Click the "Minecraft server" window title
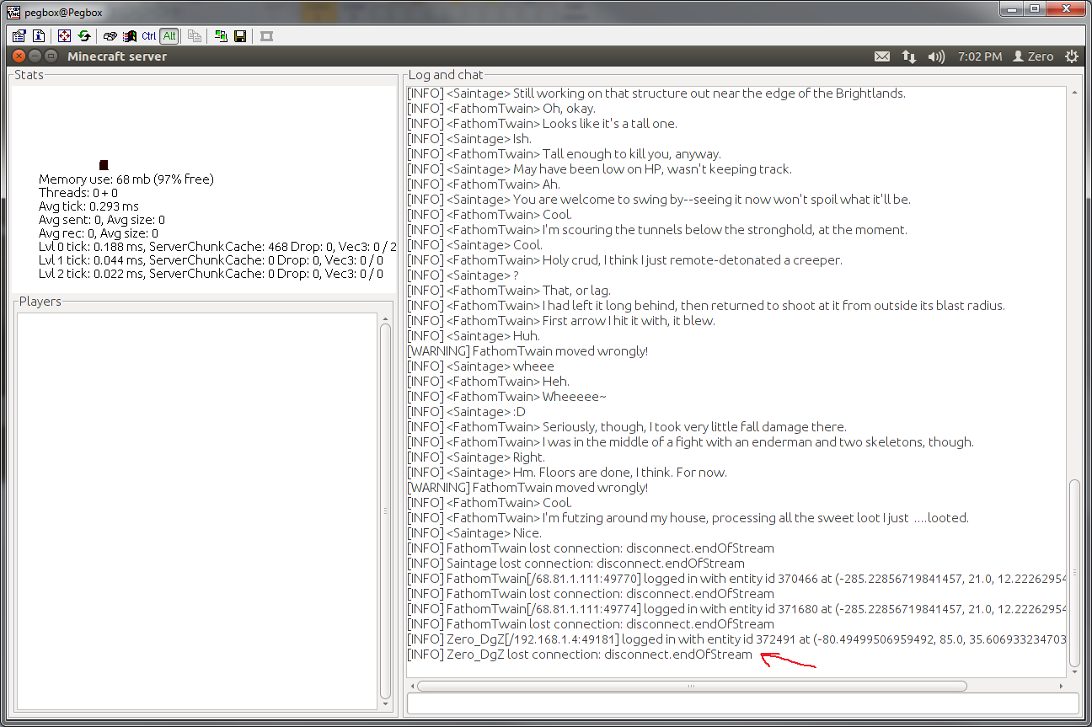Image resolution: width=1092 pixels, height=727 pixels. (117, 56)
